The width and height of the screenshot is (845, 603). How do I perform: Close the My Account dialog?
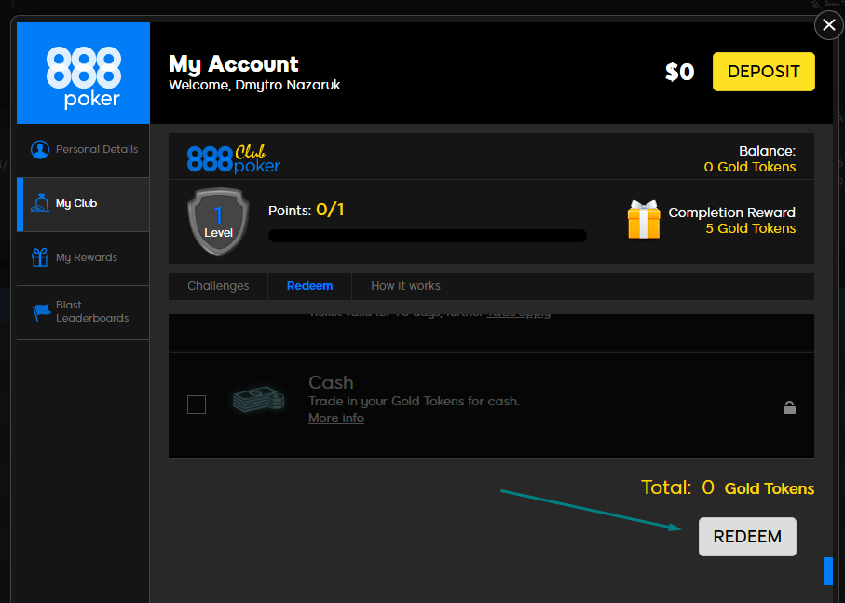(828, 25)
